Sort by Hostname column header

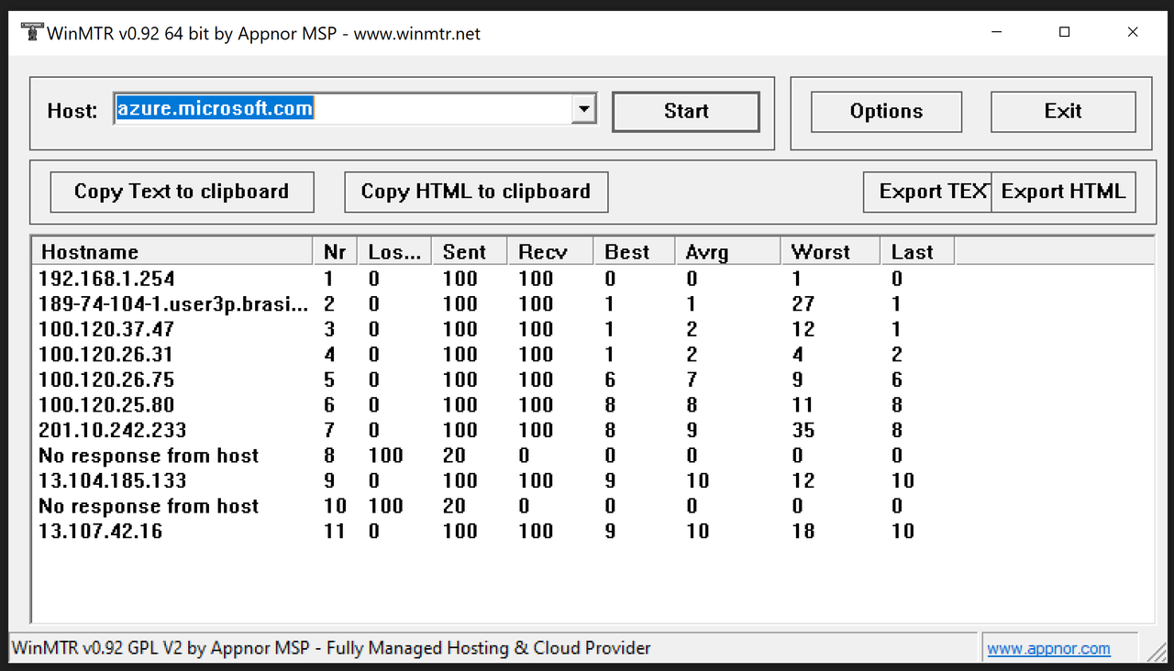tap(173, 251)
